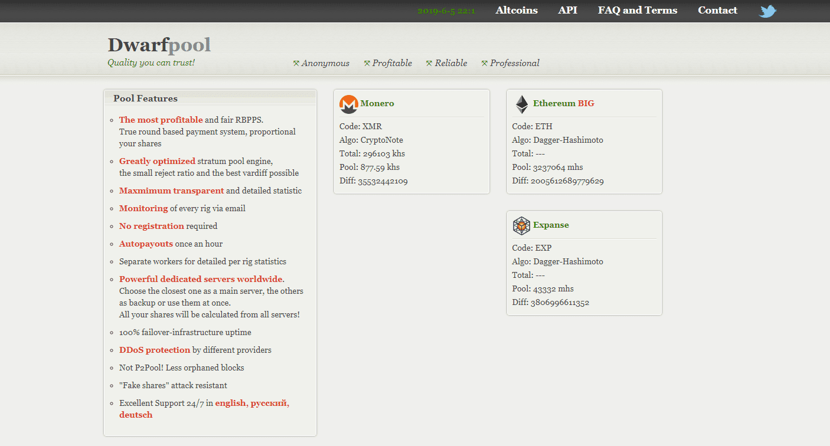Click 'Code: XMR' in Monero card
Screen dimensions: 830x446
click(360, 126)
